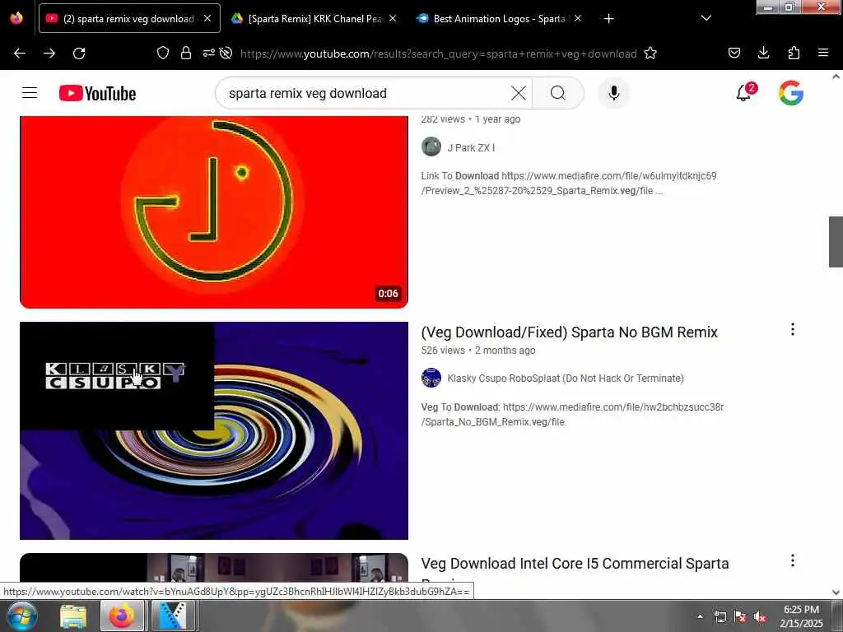843x632 pixels.
Task: Click Preview 2 mediafire description text
Action: 569,184
